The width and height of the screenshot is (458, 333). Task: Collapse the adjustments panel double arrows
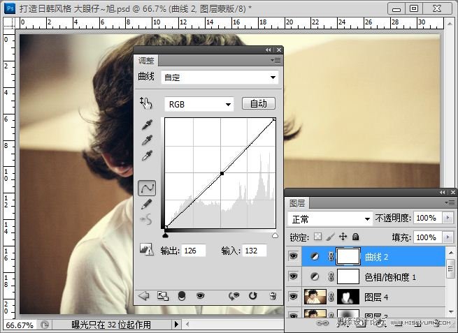[268, 50]
